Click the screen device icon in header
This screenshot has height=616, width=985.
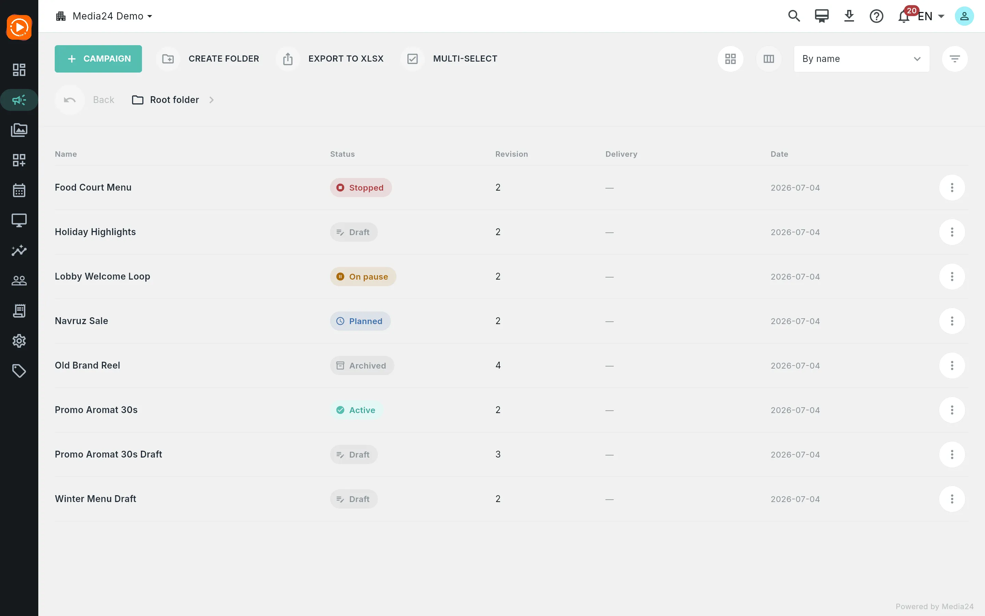coord(822,16)
